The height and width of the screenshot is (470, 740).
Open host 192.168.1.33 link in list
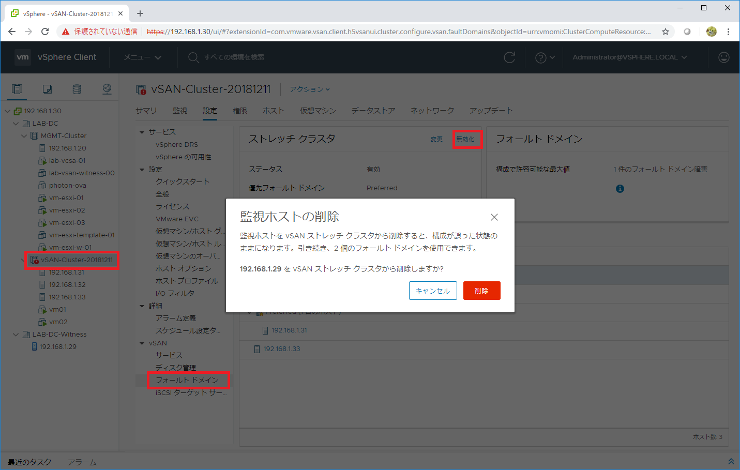click(282, 349)
